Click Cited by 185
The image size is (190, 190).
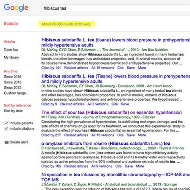[51, 166]
